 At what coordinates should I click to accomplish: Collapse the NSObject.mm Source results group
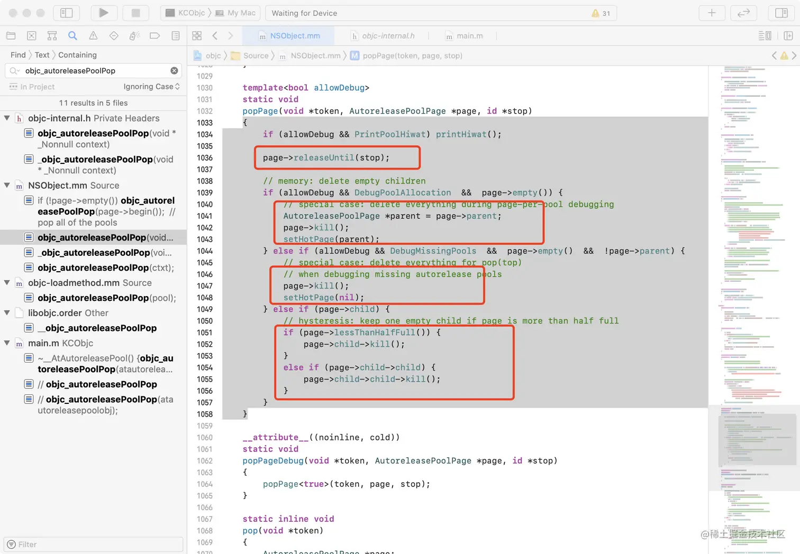tap(7, 186)
